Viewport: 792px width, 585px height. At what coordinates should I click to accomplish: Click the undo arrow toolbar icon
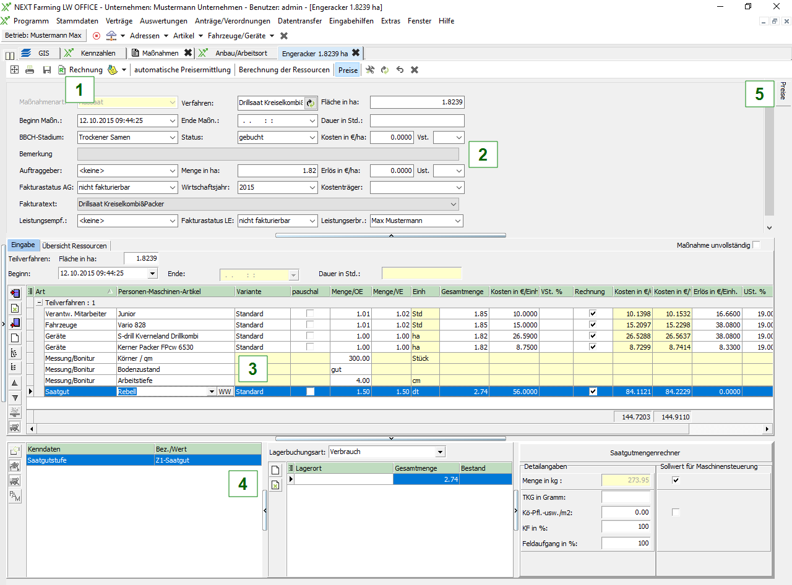pyautogui.click(x=400, y=70)
